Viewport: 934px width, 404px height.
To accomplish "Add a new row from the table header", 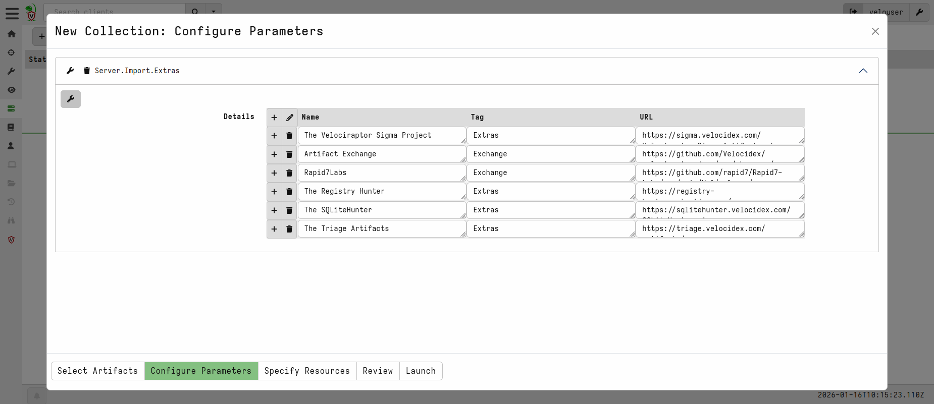I will [x=274, y=118].
